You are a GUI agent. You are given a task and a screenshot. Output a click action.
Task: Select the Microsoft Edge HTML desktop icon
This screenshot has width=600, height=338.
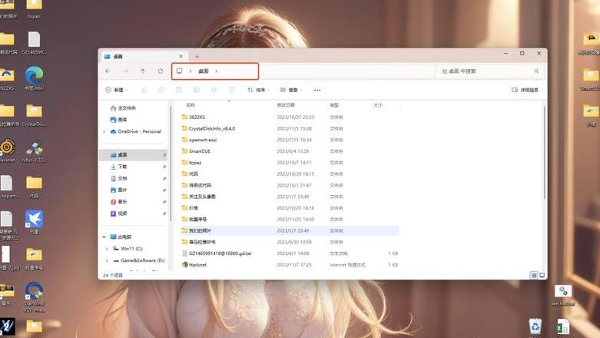pyautogui.click(x=34, y=78)
